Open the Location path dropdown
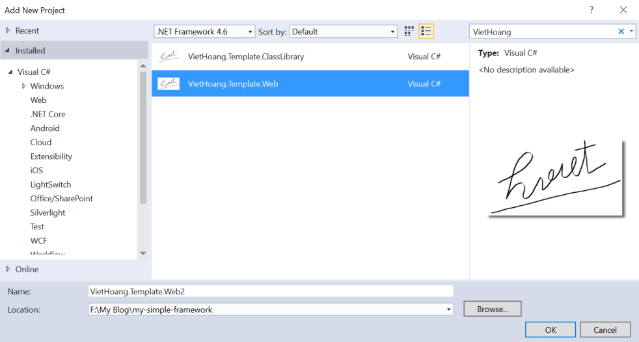The width and height of the screenshot is (639, 342). click(448, 309)
